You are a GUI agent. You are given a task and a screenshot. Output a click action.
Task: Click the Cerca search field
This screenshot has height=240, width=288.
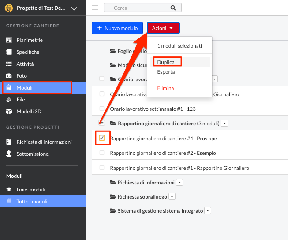[x=142, y=7]
